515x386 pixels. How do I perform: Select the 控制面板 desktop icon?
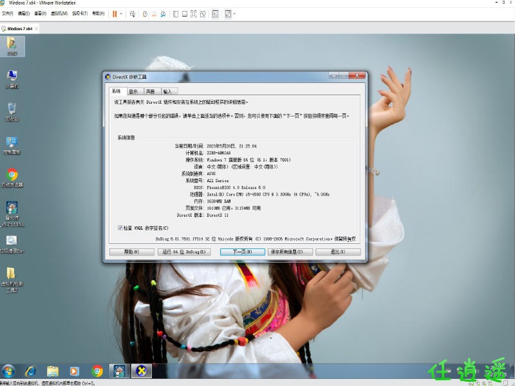click(x=12, y=145)
